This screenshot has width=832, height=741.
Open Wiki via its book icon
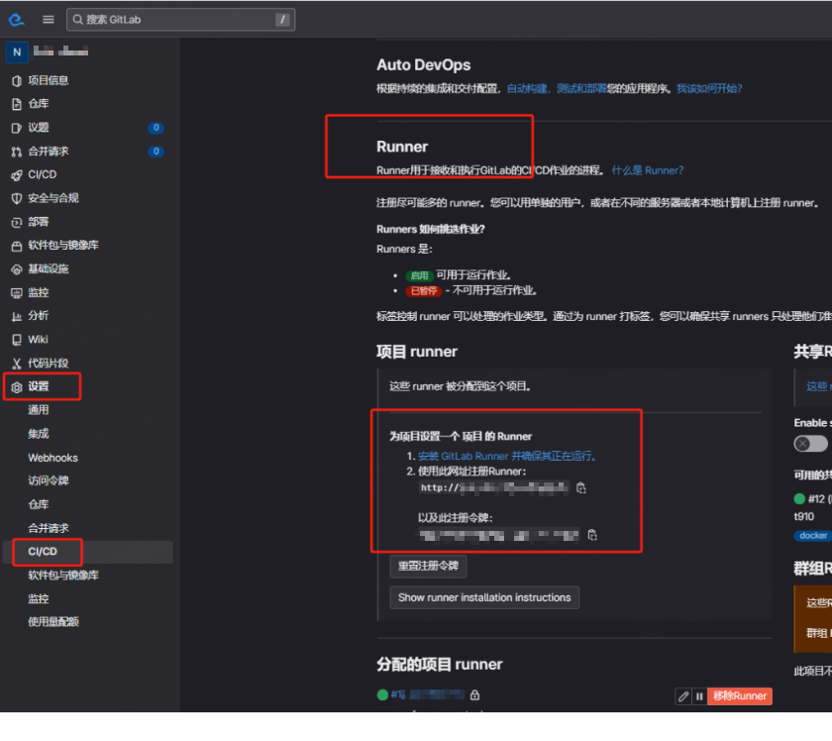click(x=17, y=340)
